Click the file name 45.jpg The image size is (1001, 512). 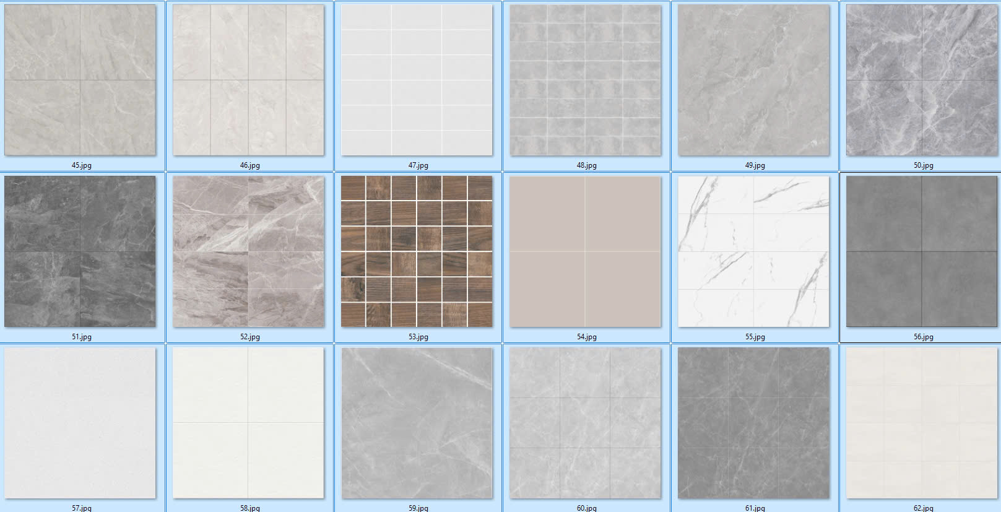pos(81,165)
